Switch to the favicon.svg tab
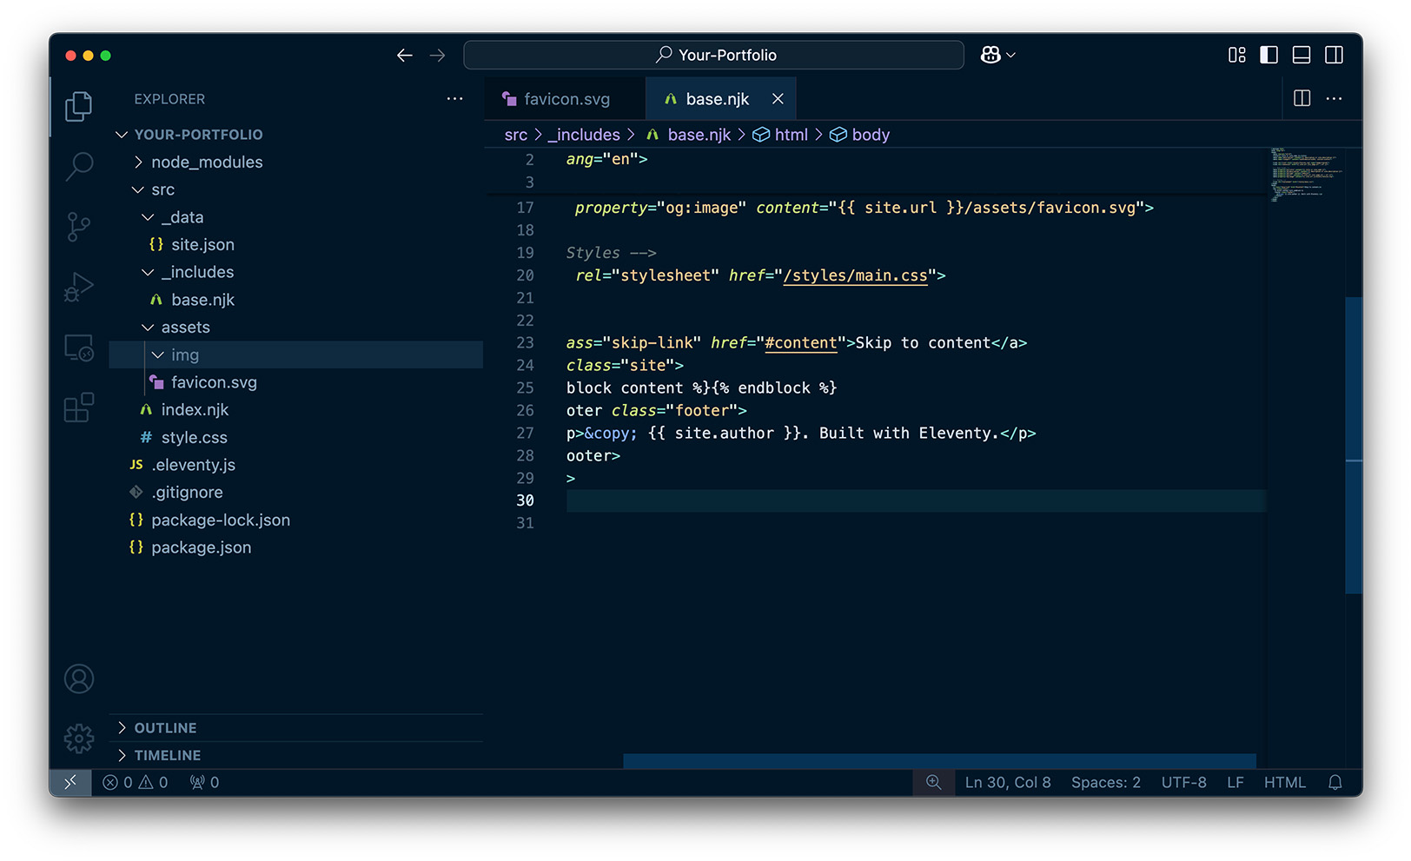The image size is (1411, 861). [x=564, y=99]
